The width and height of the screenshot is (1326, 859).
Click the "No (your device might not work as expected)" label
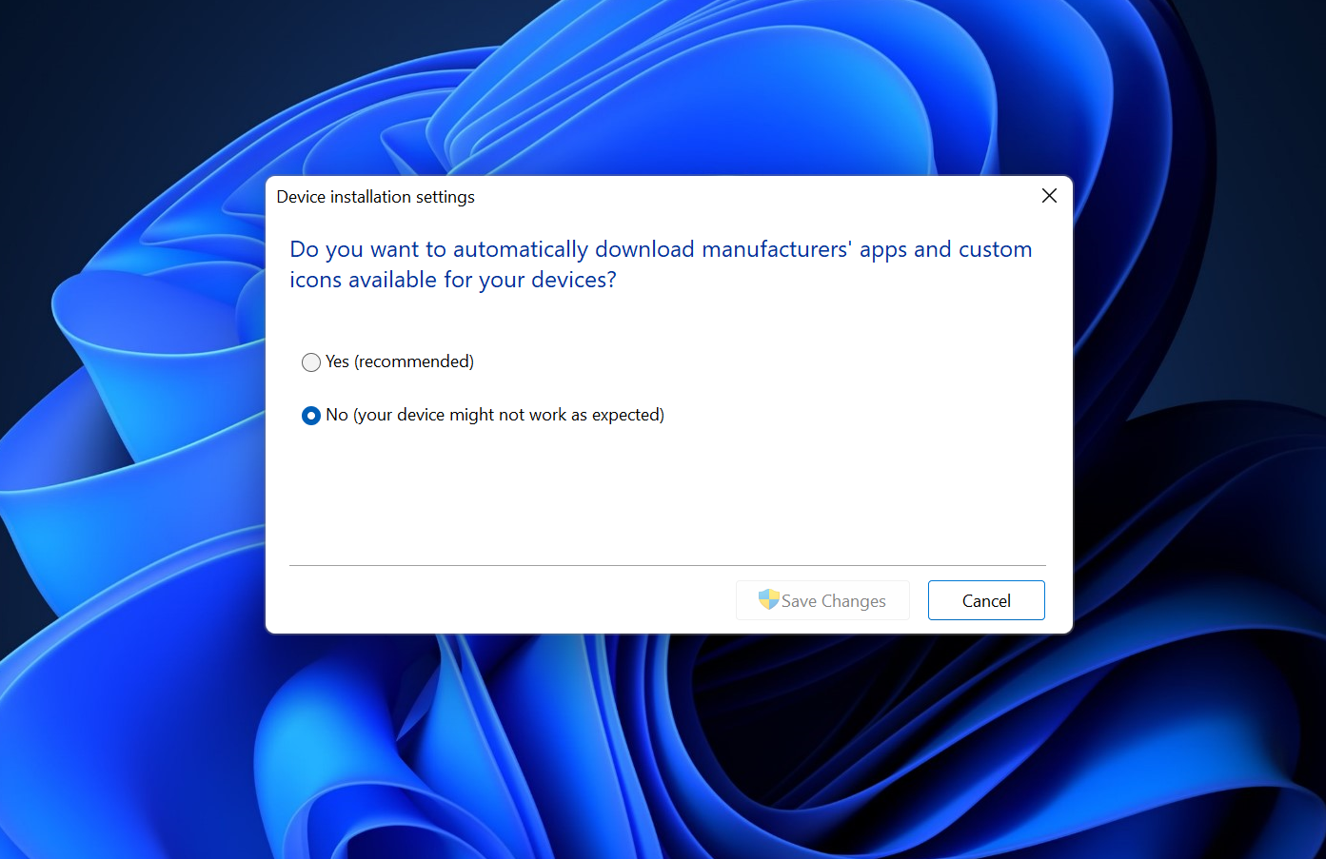494,415
